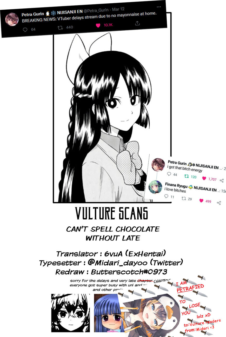Click the retweet icon showing 29
Viewport: 226px width, 337px height.
point(184,199)
